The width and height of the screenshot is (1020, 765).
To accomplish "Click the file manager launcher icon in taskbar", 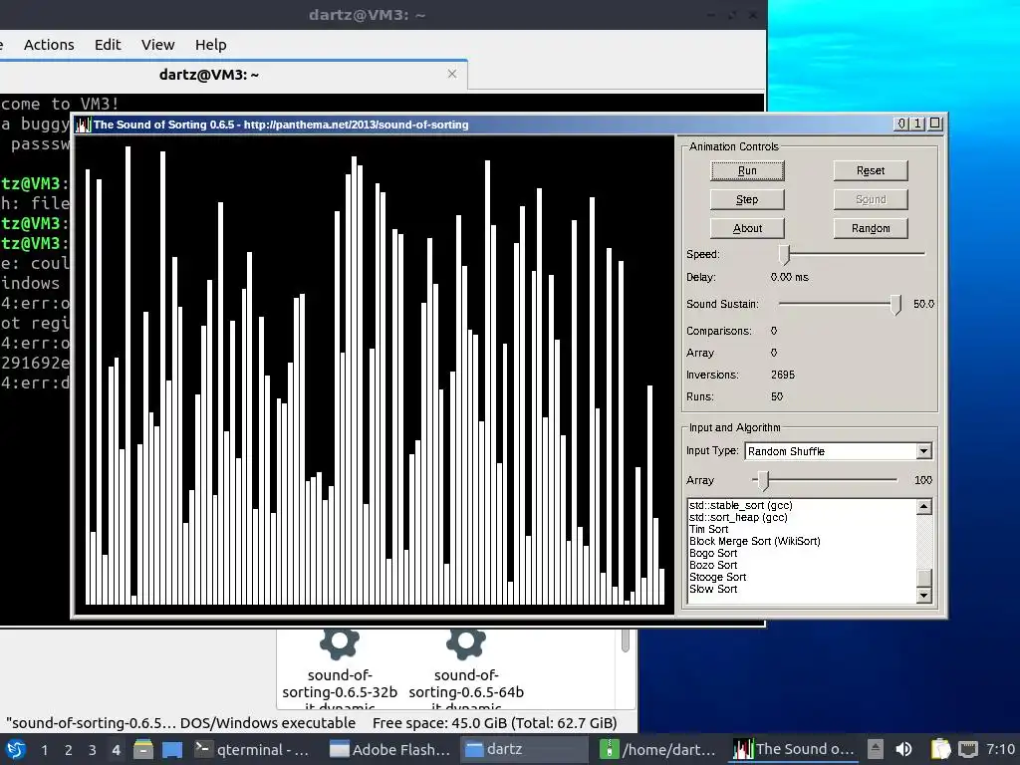I will [x=143, y=749].
